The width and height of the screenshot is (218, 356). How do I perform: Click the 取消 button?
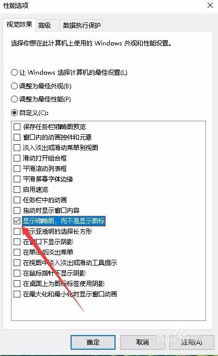143,342
